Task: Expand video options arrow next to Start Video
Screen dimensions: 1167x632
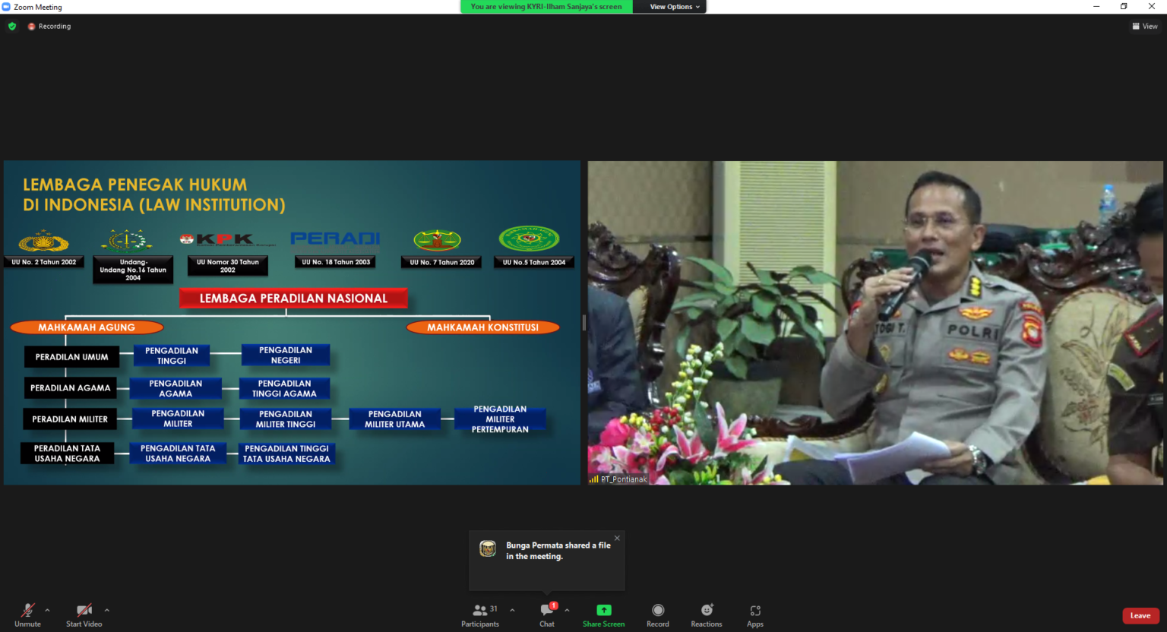Action: pyautogui.click(x=106, y=610)
